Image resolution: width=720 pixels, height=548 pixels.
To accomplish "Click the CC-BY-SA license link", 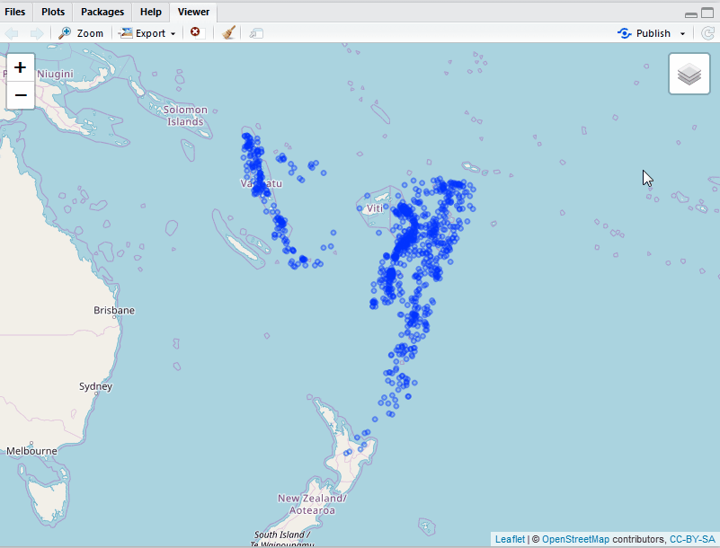I will (x=689, y=539).
